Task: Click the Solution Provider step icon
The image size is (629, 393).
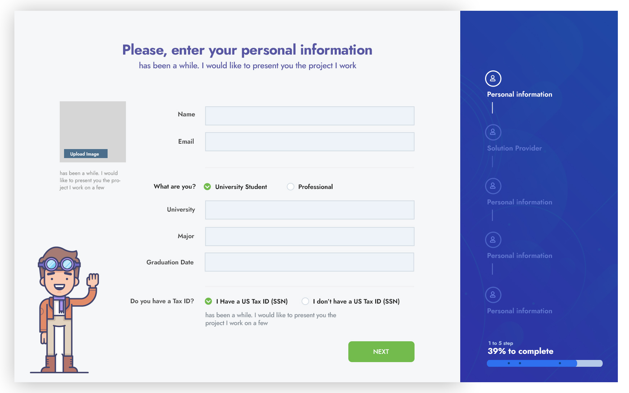Action: [x=493, y=133]
